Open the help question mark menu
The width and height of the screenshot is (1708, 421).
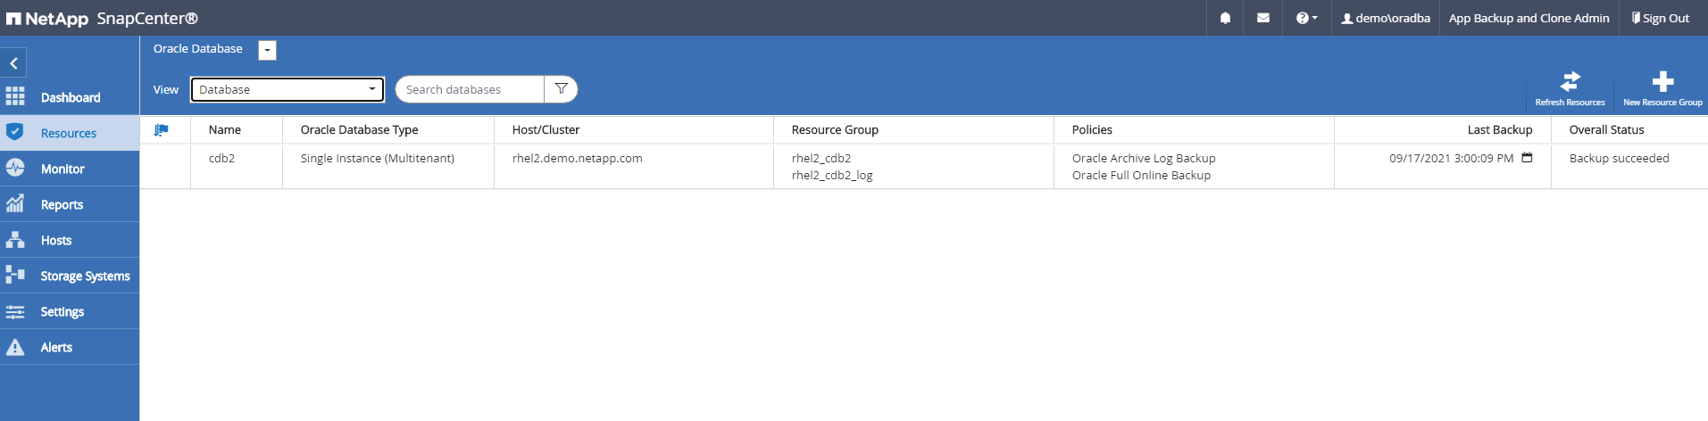click(1306, 18)
